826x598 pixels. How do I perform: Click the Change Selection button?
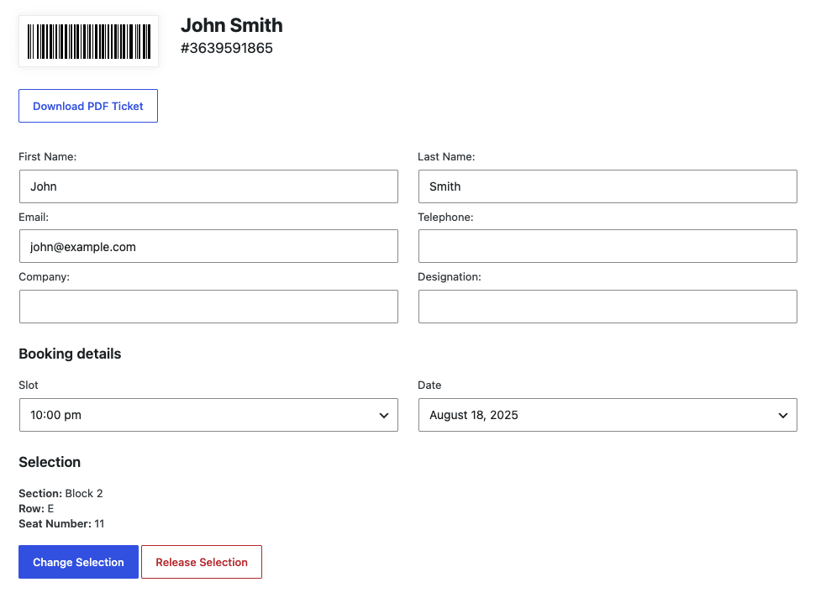point(78,562)
